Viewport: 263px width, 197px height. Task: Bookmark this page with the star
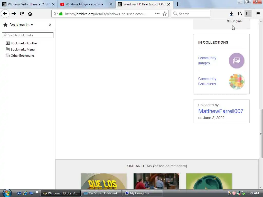[165, 14]
